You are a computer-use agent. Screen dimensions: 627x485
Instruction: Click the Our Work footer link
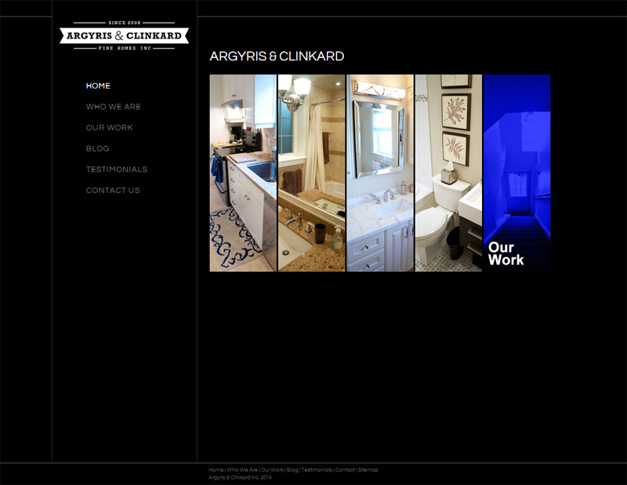pos(272,470)
